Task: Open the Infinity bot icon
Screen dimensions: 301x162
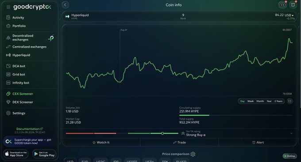Action: 8,83
